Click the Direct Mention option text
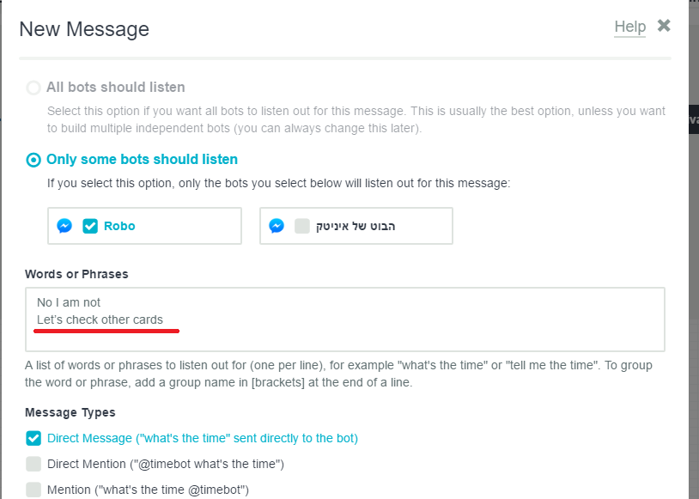 click(166, 464)
